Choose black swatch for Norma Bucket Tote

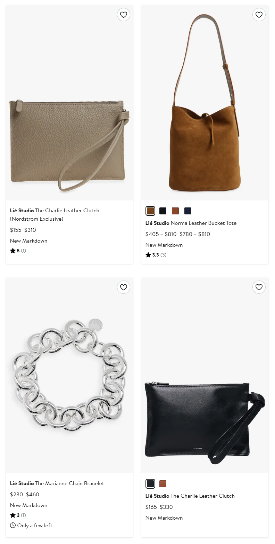pyautogui.click(x=163, y=211)
